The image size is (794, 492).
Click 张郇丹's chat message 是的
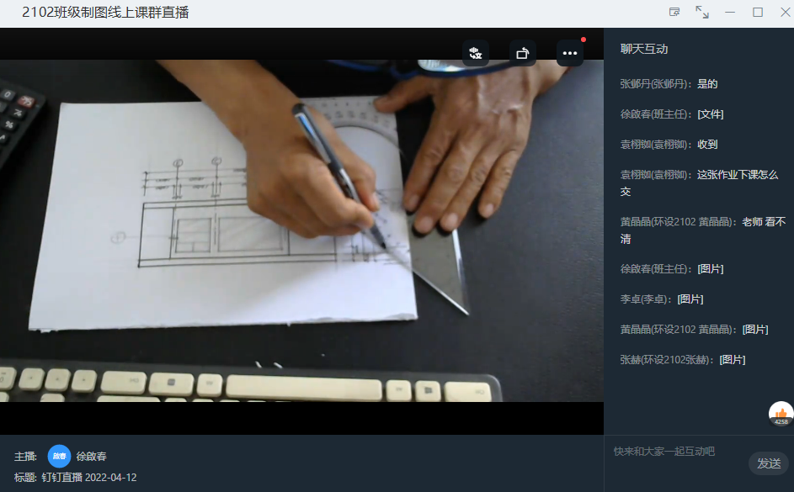[x=706, y=84]
